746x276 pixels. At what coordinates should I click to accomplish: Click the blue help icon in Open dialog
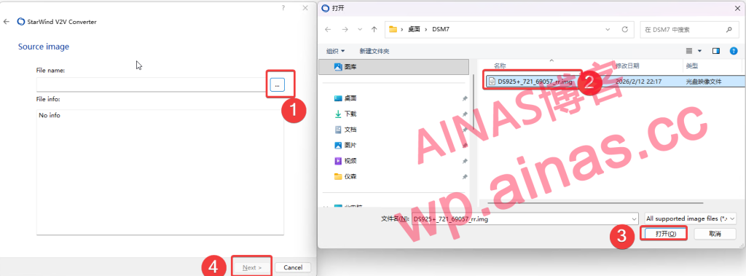pos(733,50)
